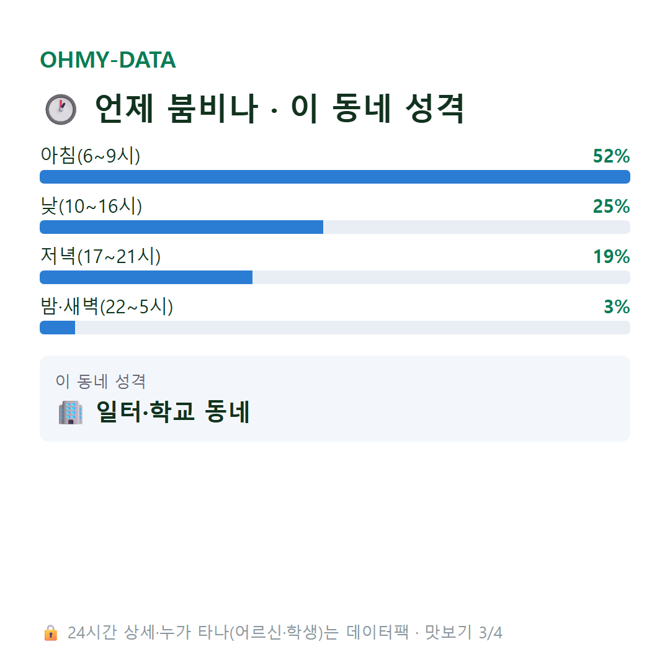Click the 19% percentage value

tap(612, 256)
